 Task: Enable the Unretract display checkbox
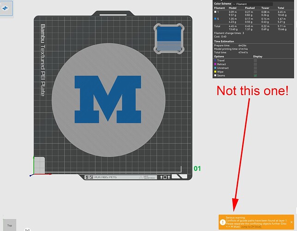coord(255,68)
